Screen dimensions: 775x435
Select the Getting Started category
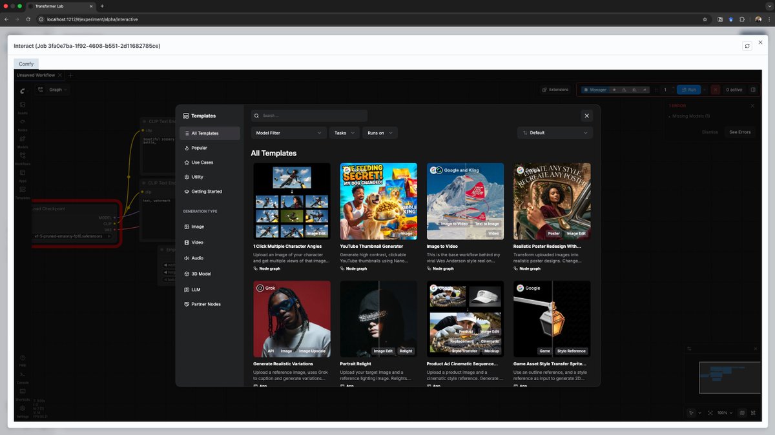210,192
